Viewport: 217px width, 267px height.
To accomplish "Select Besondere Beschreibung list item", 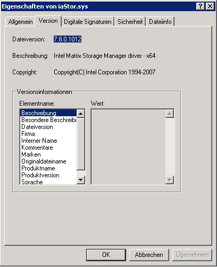I will [49, 120].
